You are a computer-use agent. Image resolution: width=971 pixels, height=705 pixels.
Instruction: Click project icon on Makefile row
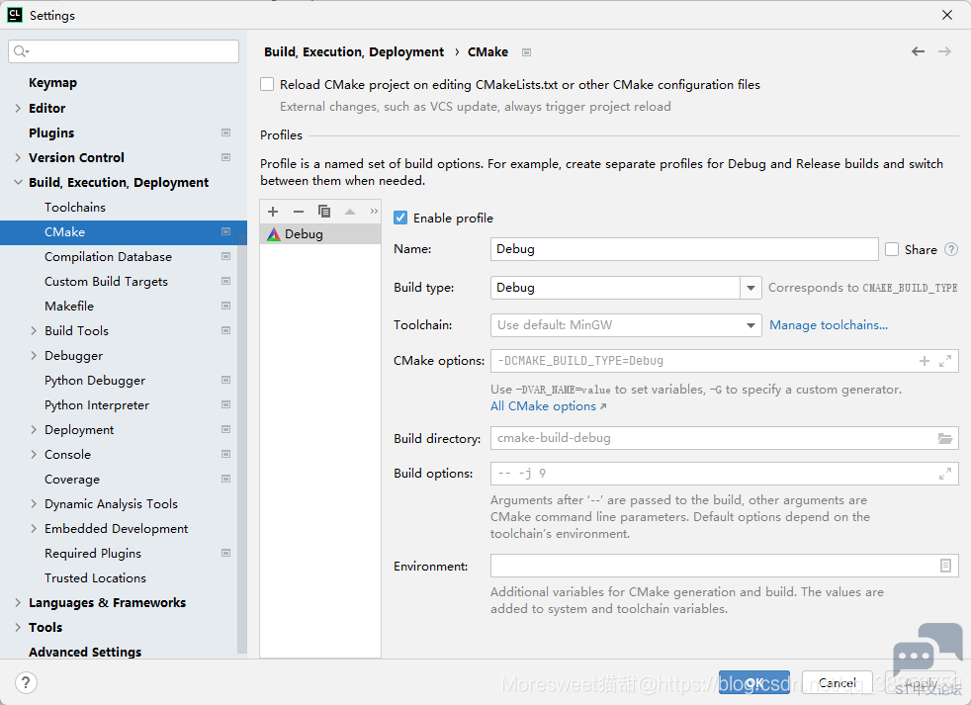tap(226, 307)
